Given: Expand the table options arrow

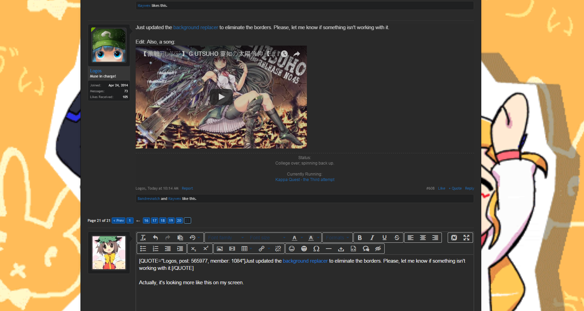Looking at the screenshot, I should 251,249.
